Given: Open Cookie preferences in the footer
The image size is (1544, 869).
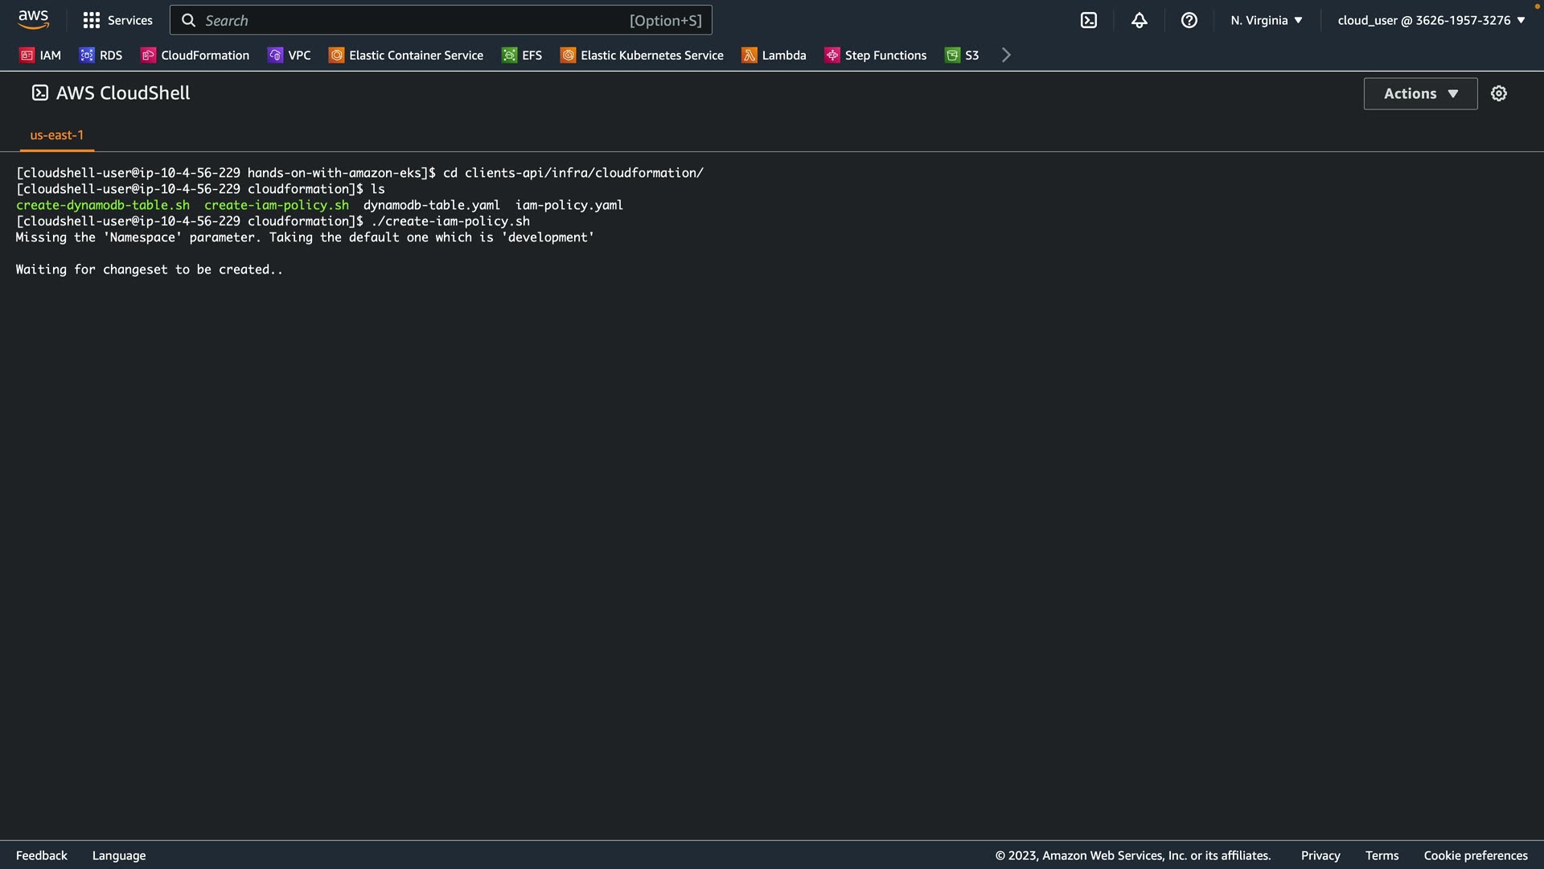Looking at the screenshot, I should [1475, 855].
